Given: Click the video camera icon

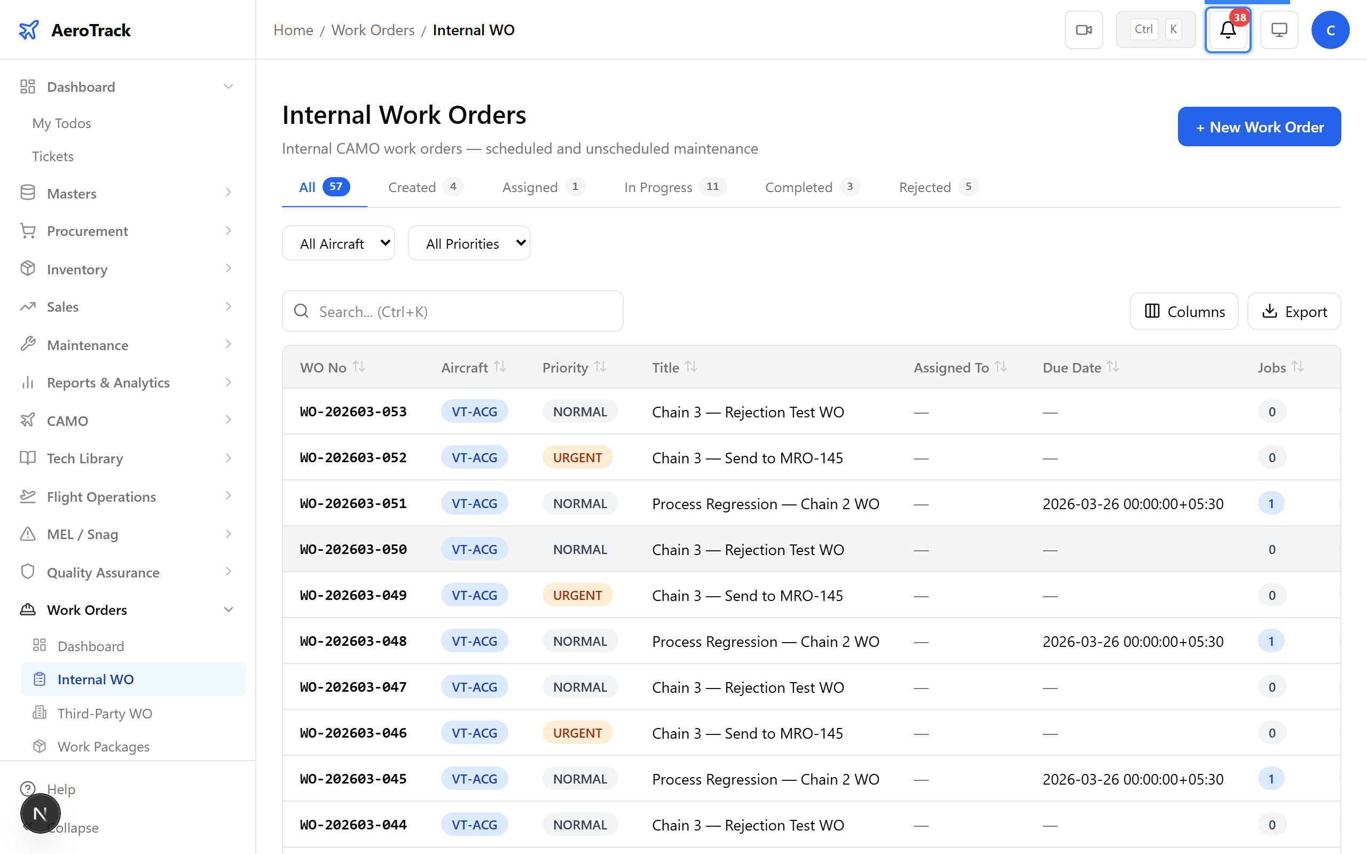Looking at the screenshot, I should (1083, 30).
